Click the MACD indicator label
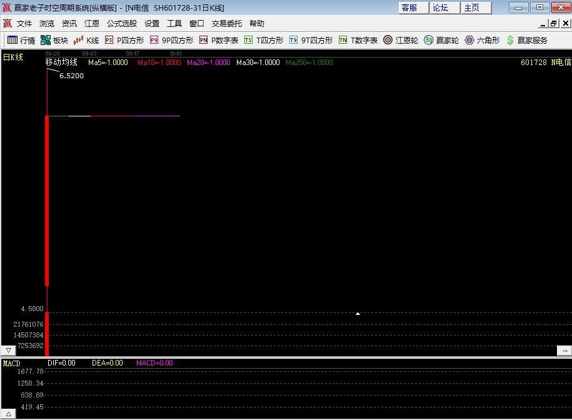 click(12, 363)
